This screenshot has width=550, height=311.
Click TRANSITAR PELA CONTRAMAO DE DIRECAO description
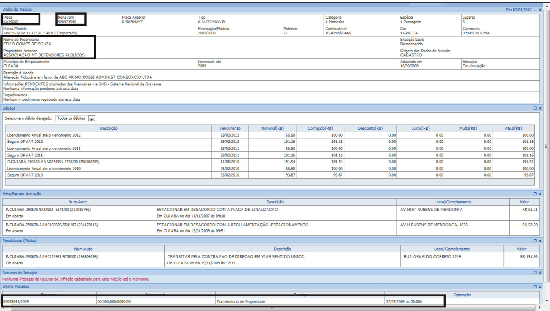click(x=236, y=257)
